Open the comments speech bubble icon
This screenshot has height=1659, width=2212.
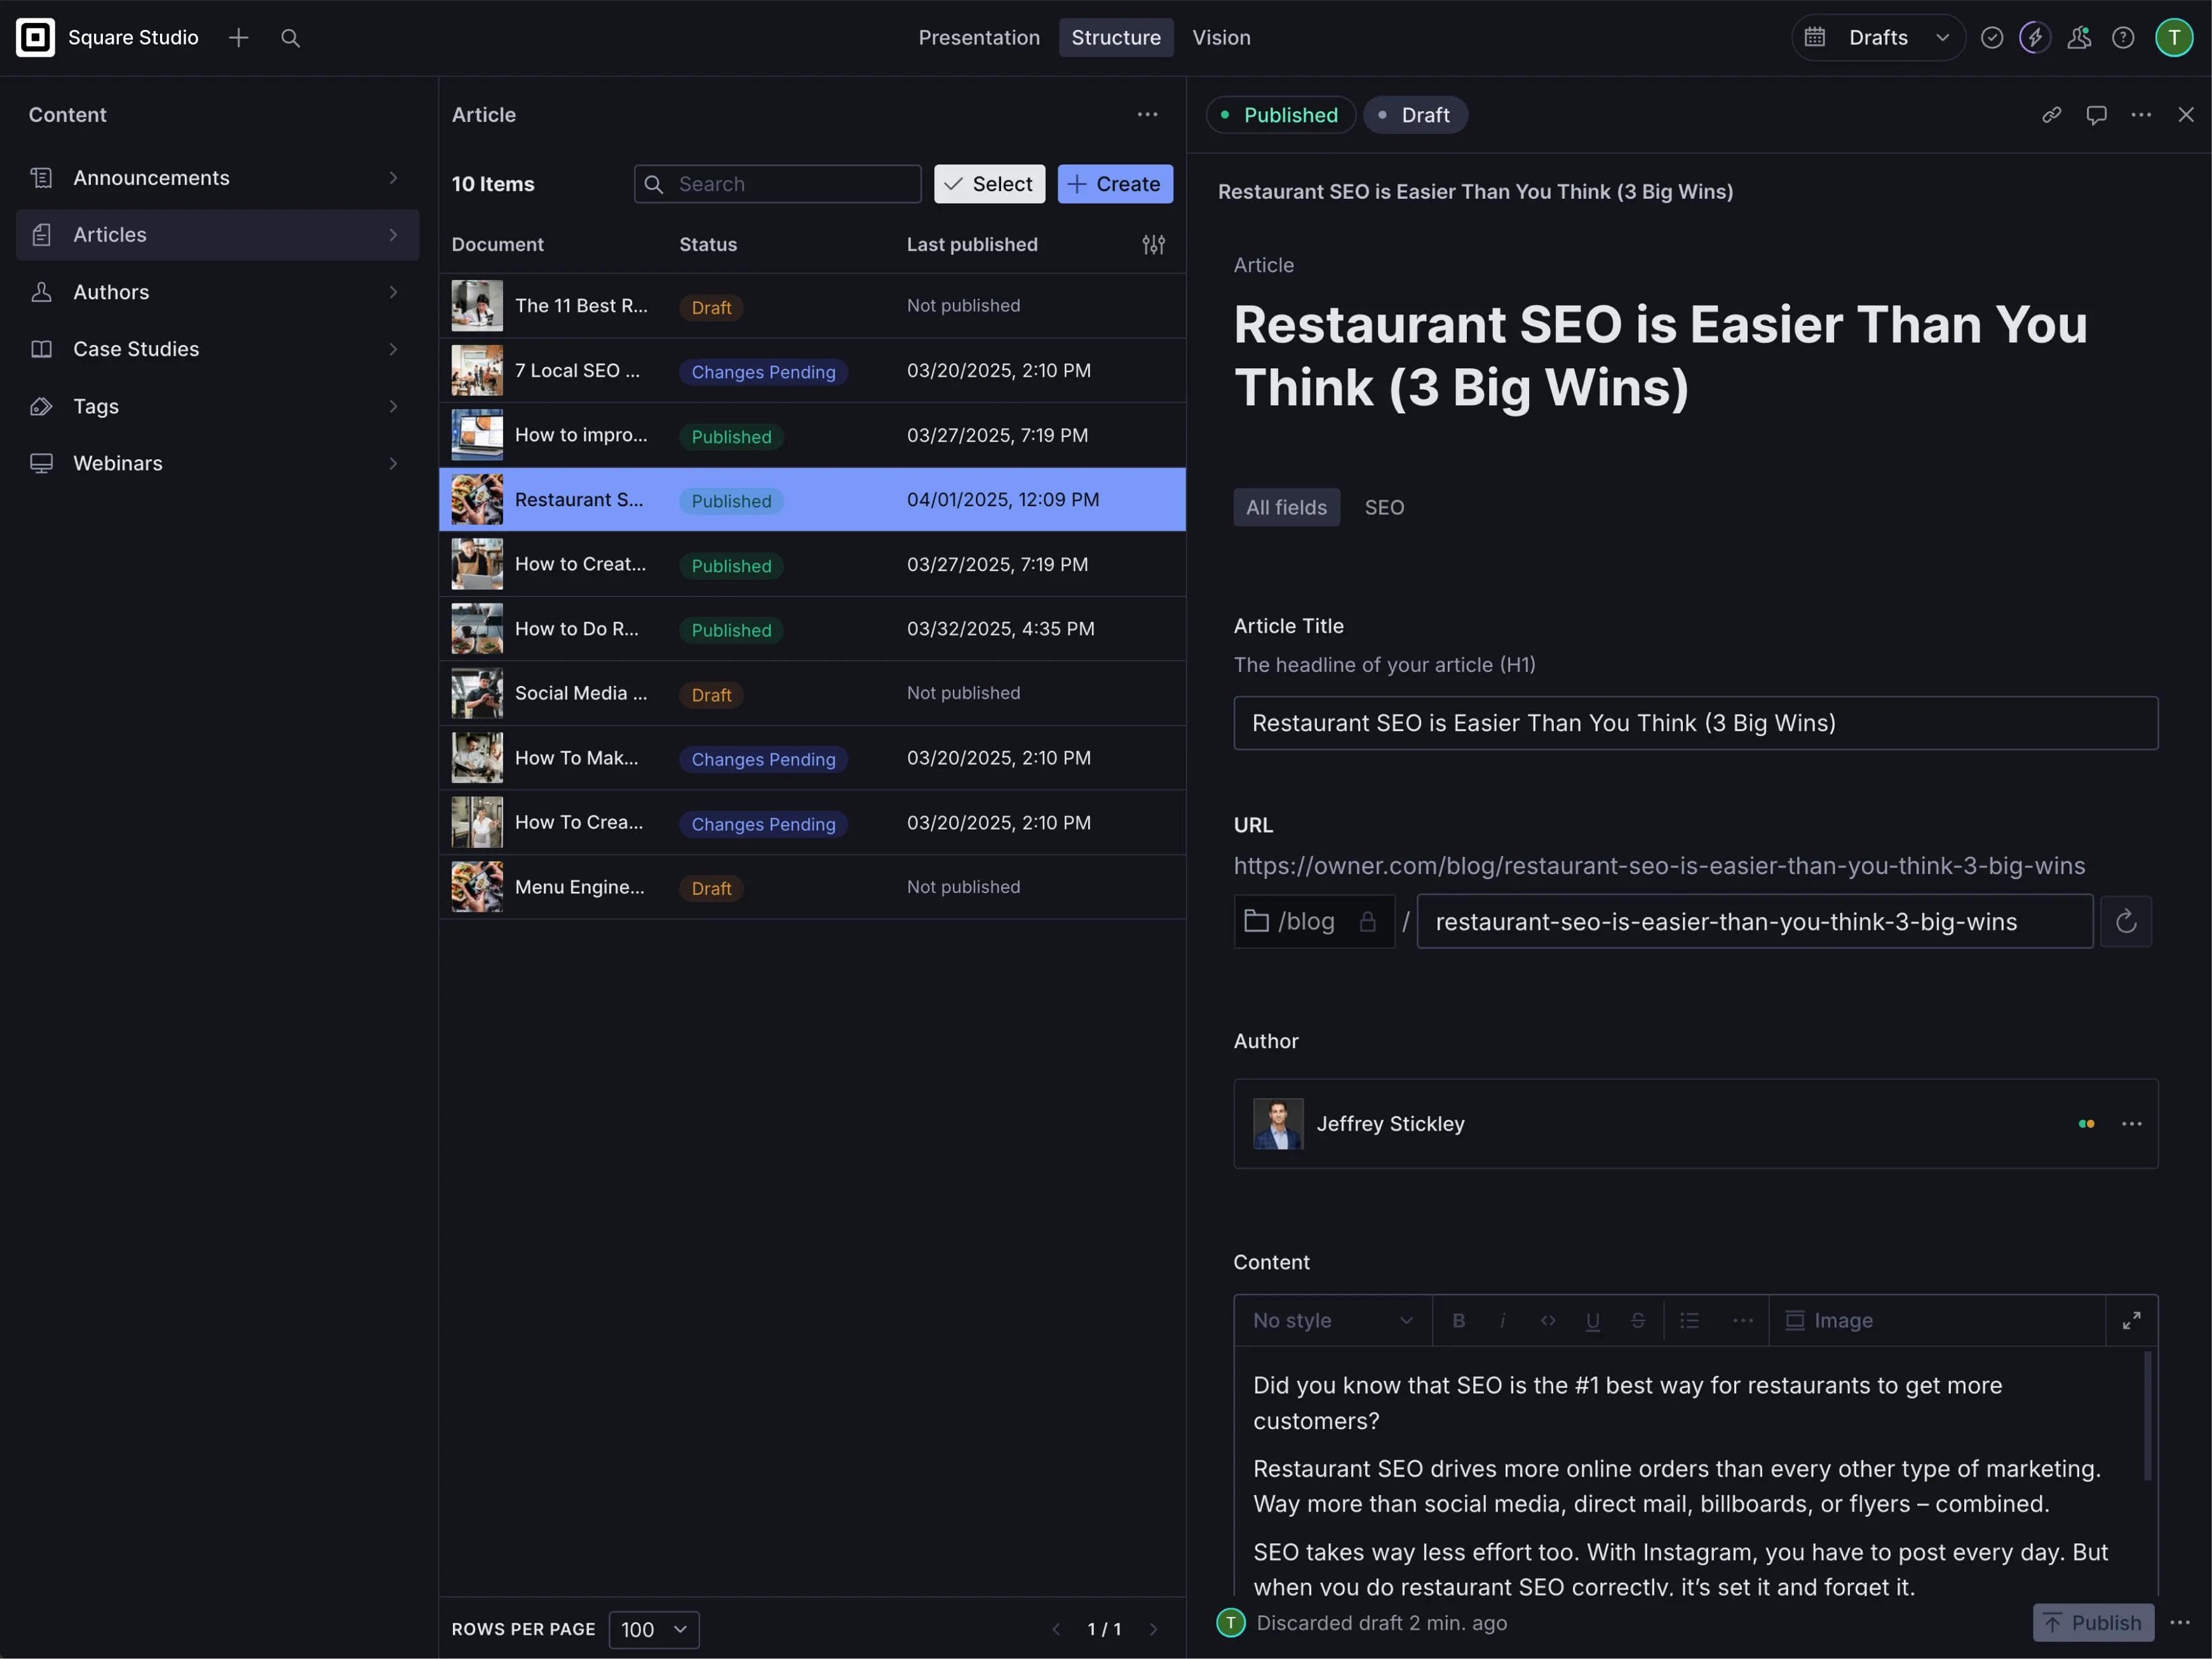click(x=2096, y=115)
